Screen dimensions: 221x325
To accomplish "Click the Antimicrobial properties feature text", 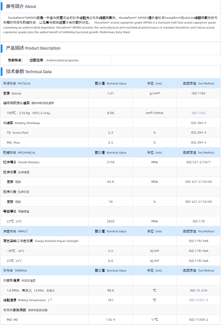I will coord(62,60).
